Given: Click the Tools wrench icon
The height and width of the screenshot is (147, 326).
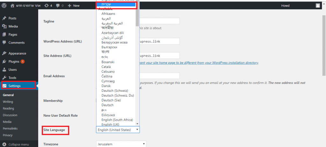Looking at the screenshot, I should (x=4, y=78).
